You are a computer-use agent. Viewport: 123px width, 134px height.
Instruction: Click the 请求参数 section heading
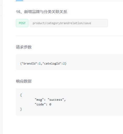click(24, 47)
